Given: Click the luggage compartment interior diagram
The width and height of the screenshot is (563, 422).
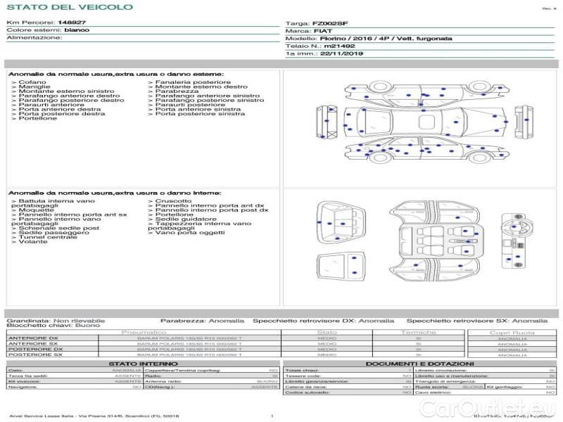Looking at the screenshot, I should click(341, 223).
